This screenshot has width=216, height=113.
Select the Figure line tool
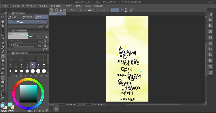tap(3, 90)
